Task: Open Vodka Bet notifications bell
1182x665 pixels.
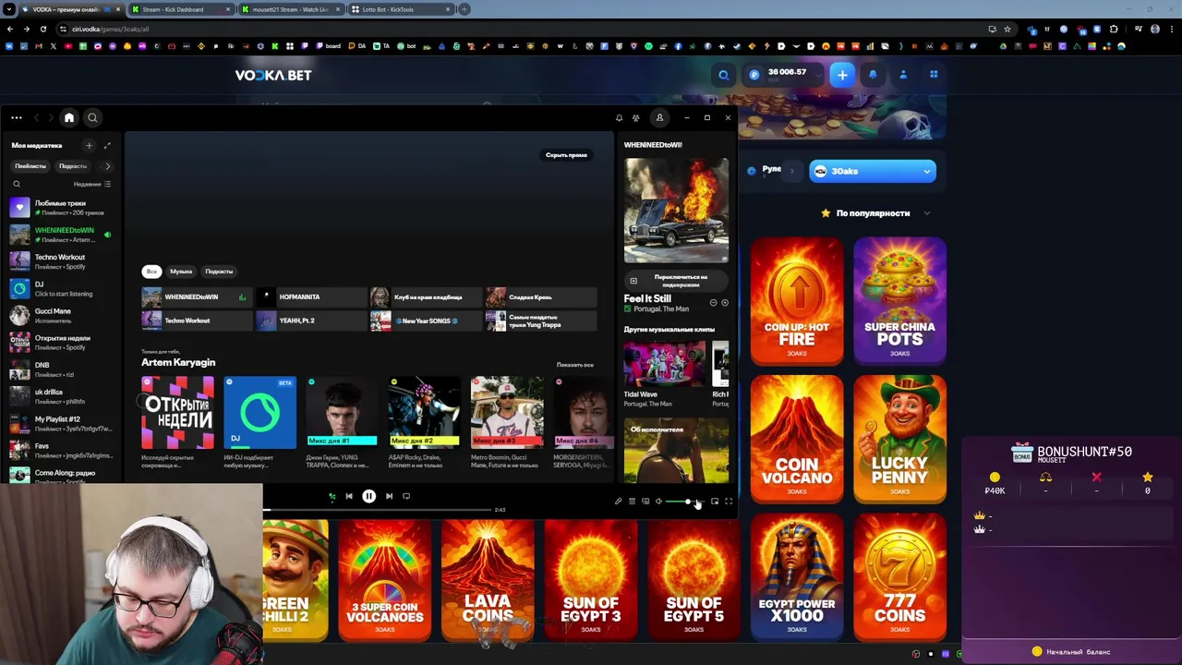Action: coord(873,75)
